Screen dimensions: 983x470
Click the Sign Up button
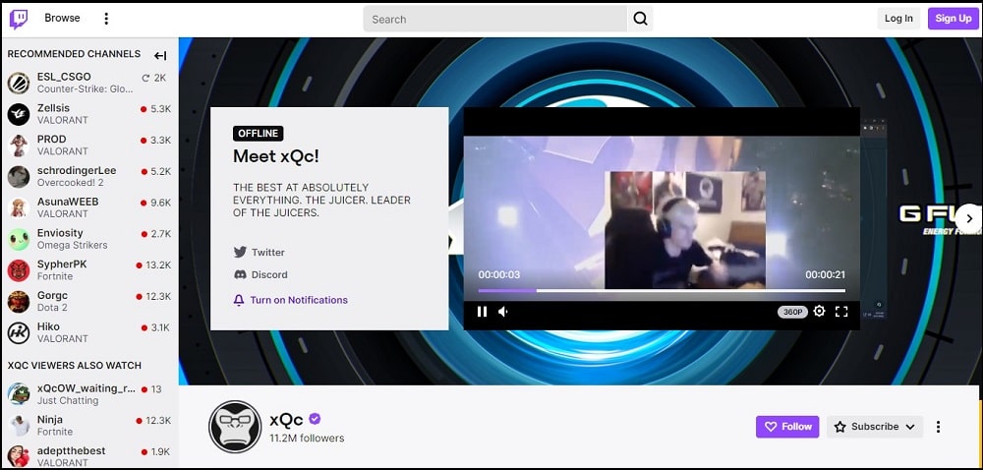[953, 18]
